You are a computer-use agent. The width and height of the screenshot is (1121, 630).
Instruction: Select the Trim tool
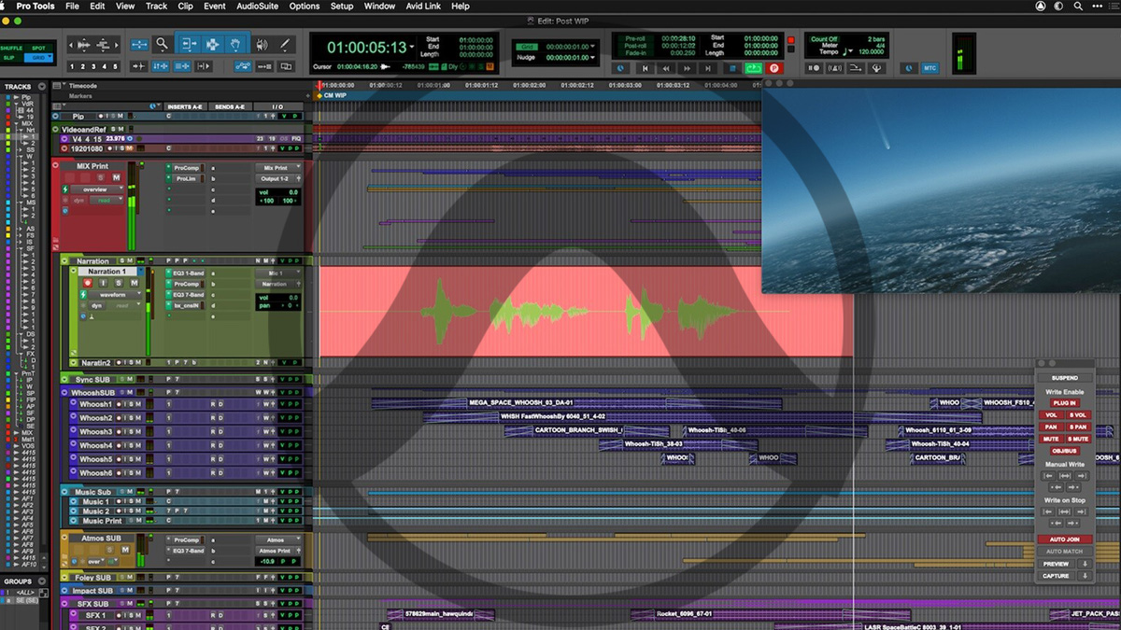[189, 45]
